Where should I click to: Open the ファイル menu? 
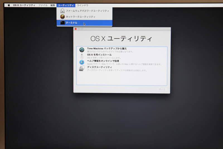[x=43, y=5]
